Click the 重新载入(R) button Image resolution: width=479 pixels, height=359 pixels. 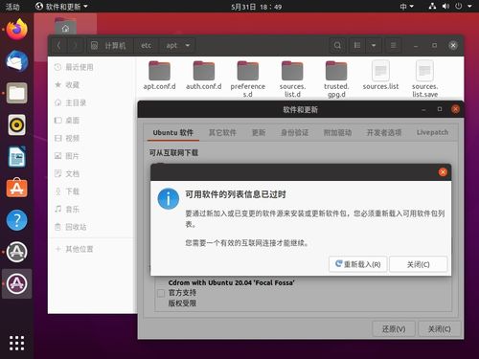pyautogui.click(x=358, y=264)
